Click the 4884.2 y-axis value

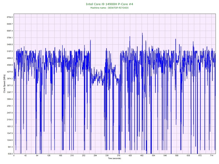[x=10, y=58]
